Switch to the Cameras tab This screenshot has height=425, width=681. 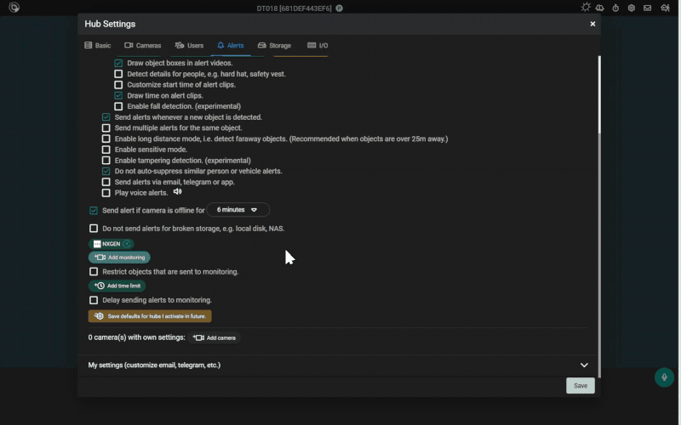[x=142, y=45]
